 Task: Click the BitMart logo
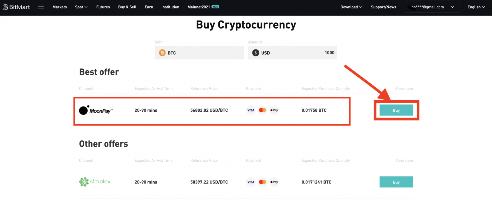(16, 7)
